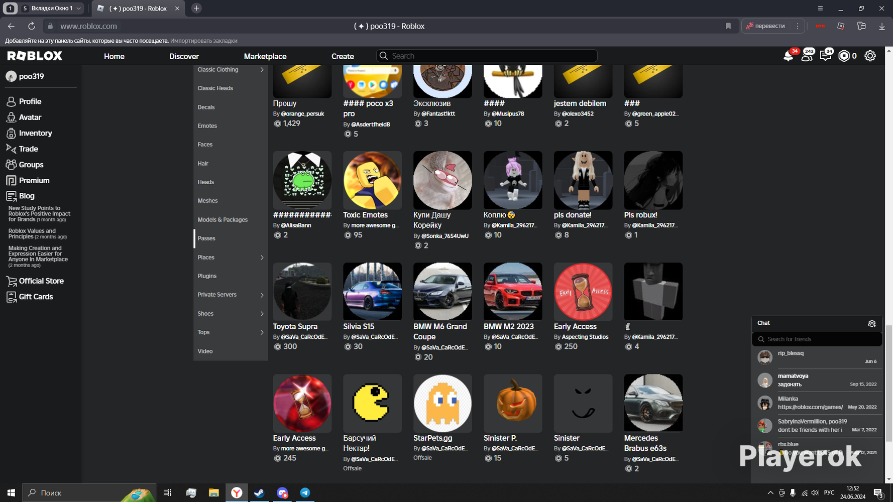
Task: Select Faces inventory category
Action: pos(205,145)
